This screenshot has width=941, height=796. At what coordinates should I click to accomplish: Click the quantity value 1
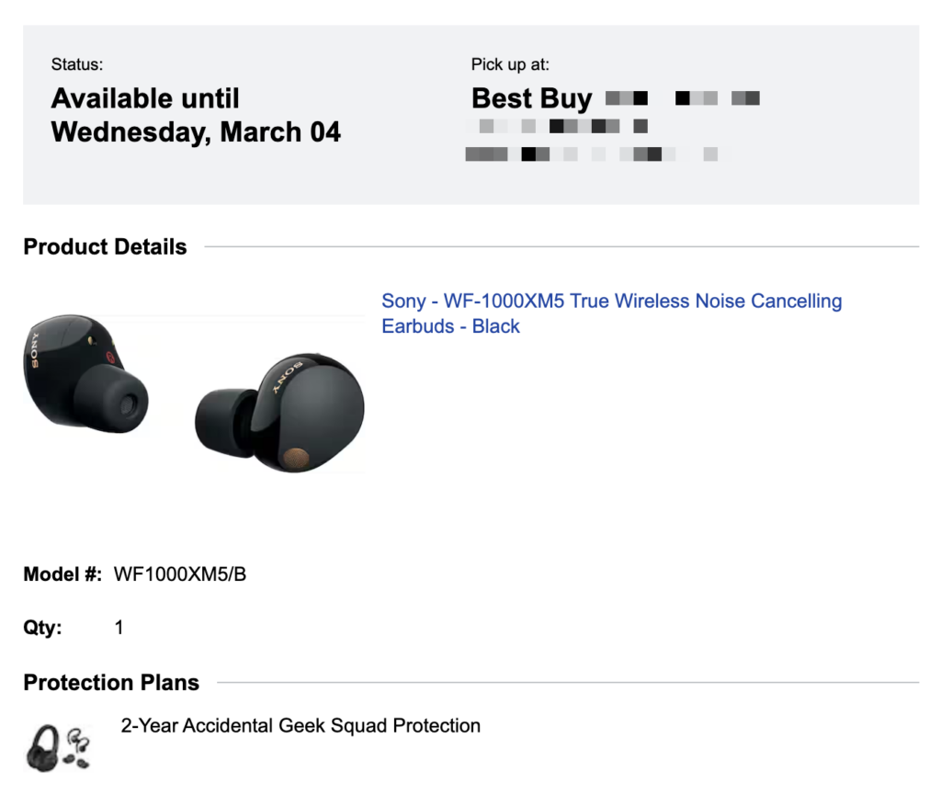[x=119, y=629]
